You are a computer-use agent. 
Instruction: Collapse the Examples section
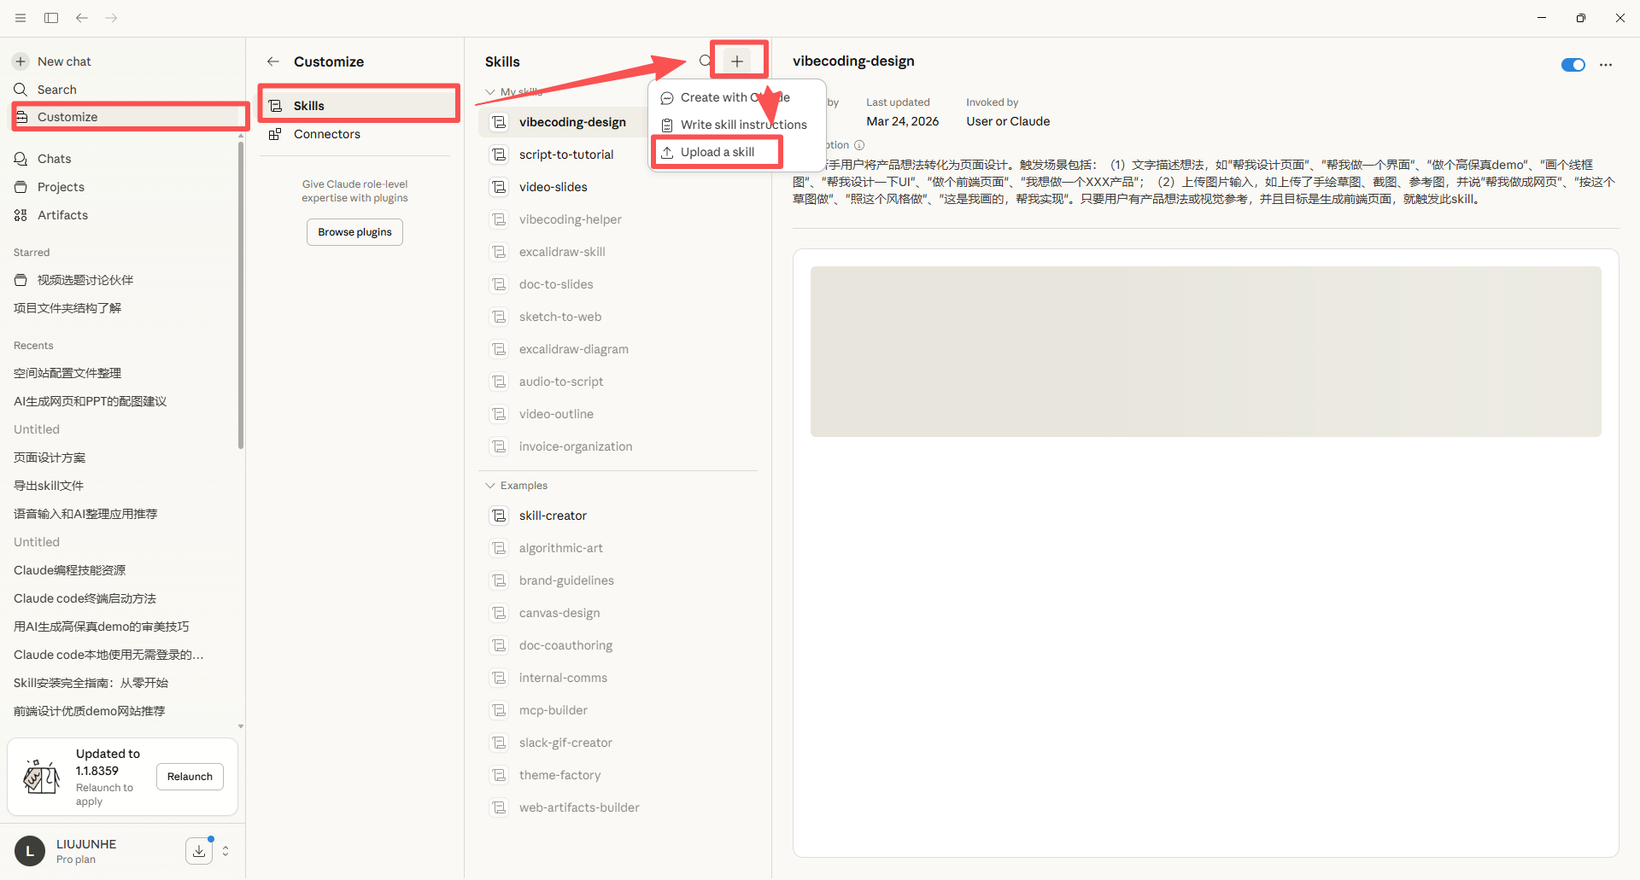point(490,486)
